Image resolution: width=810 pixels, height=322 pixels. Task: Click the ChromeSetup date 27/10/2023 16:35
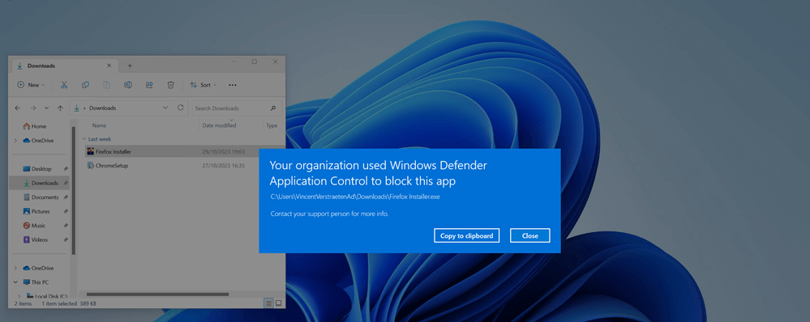tap(223, 165)
